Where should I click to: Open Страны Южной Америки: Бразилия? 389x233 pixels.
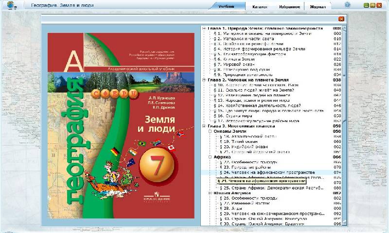[x=262, y=224]
